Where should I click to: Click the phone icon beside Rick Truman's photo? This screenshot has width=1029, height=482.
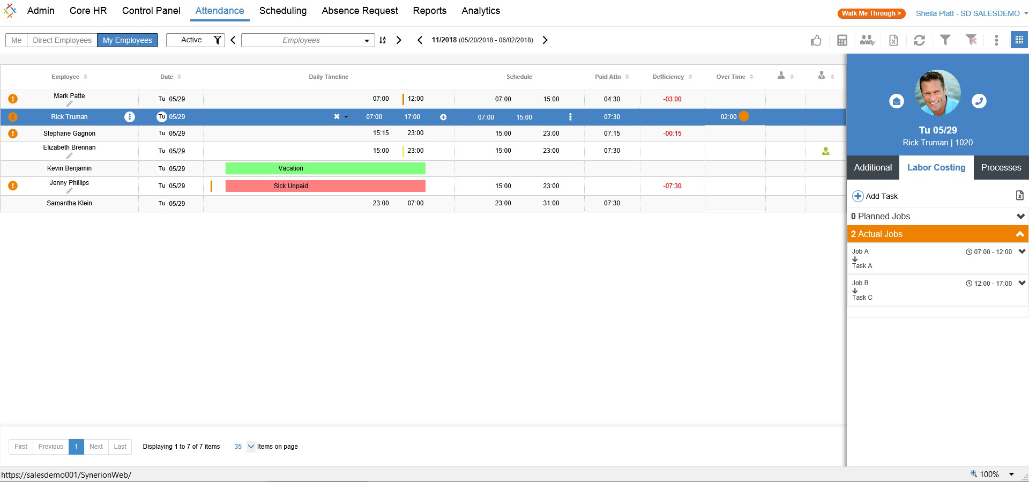pyautogui.click(x=979, y=101)
